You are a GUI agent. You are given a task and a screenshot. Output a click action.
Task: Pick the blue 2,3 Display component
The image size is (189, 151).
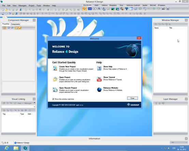90,9
